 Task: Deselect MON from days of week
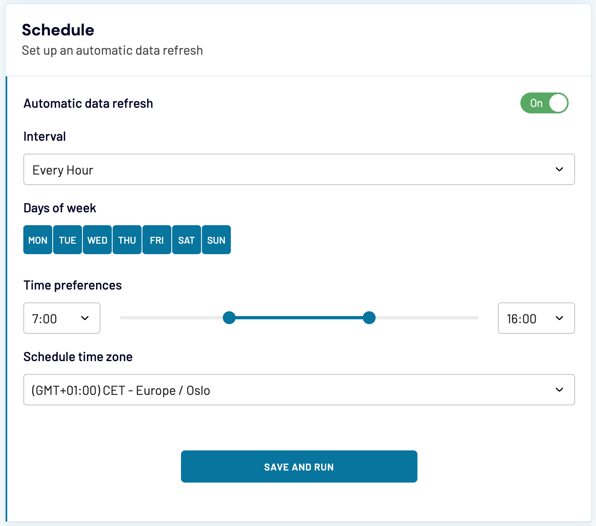pyautogui.click(x=37, y=240)
